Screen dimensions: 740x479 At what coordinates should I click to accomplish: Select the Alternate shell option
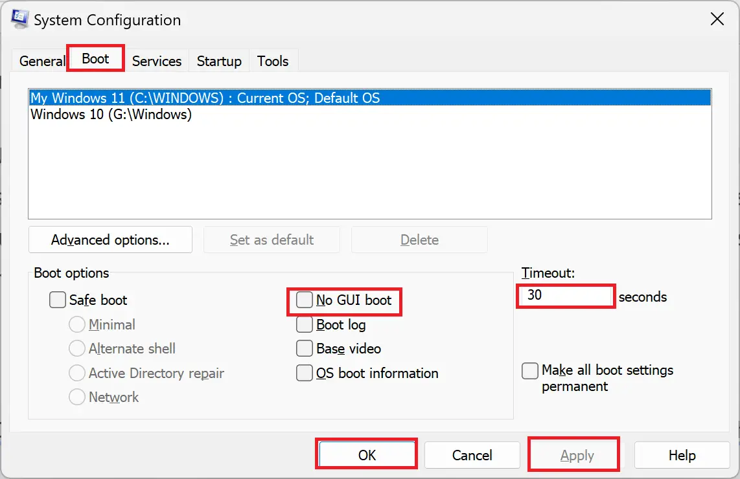pyautogui.click(x=77, y=348)
